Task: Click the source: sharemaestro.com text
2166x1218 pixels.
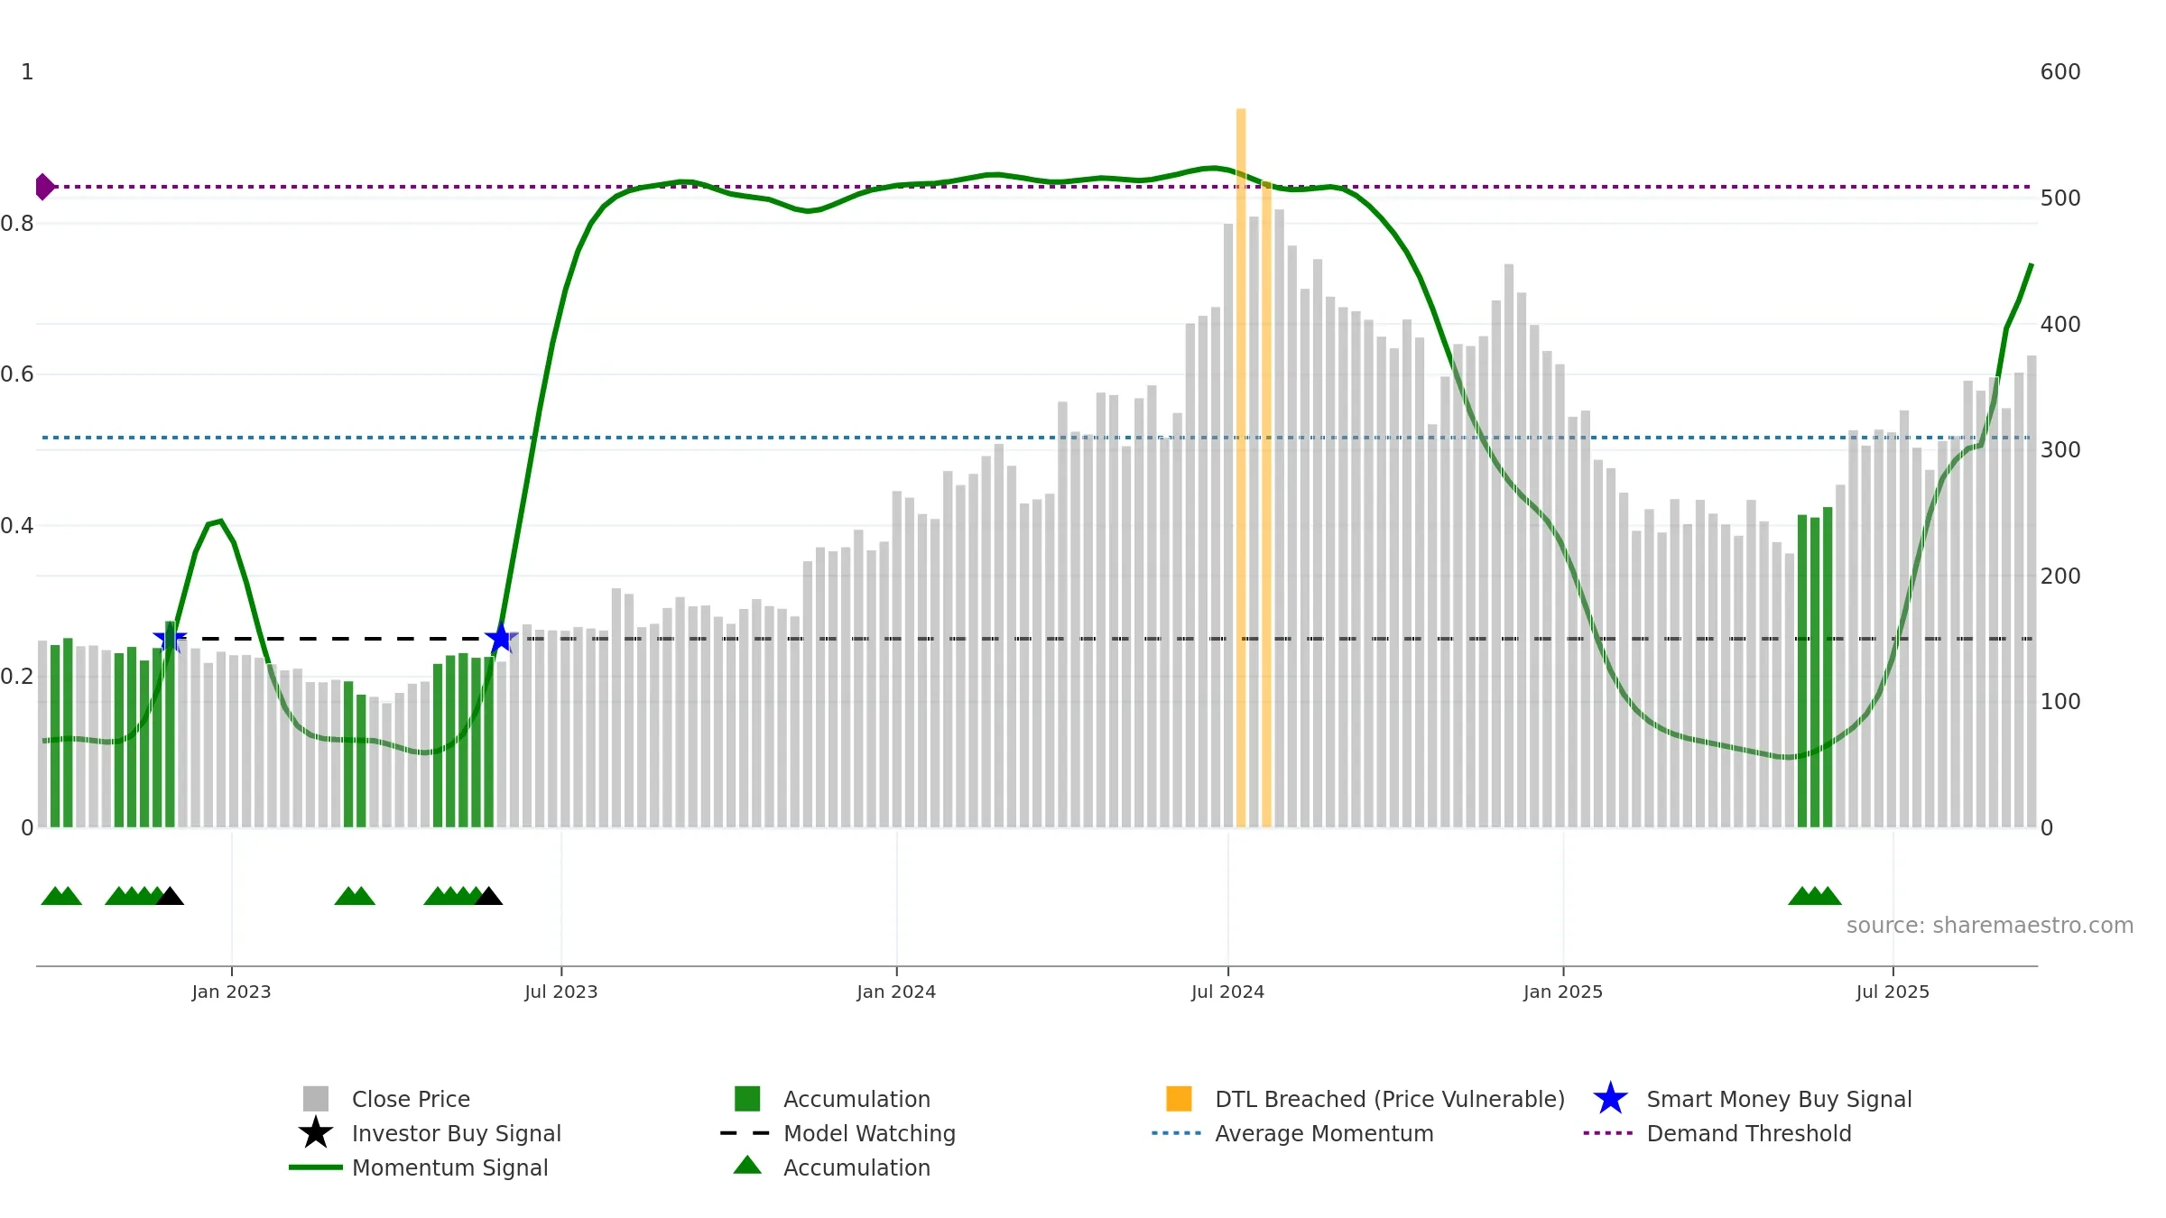Action: pos(1989,926)
